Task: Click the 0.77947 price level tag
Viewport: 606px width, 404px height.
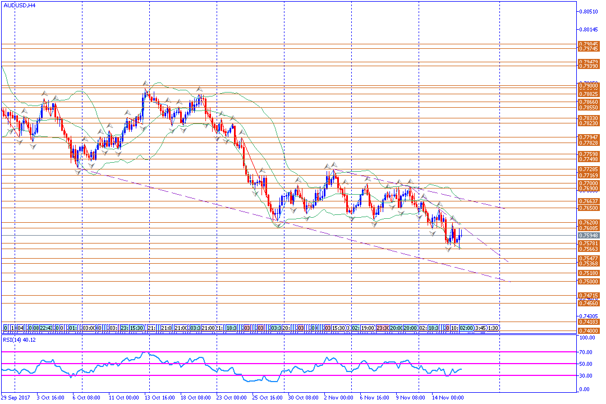Action: coord(588,137)
